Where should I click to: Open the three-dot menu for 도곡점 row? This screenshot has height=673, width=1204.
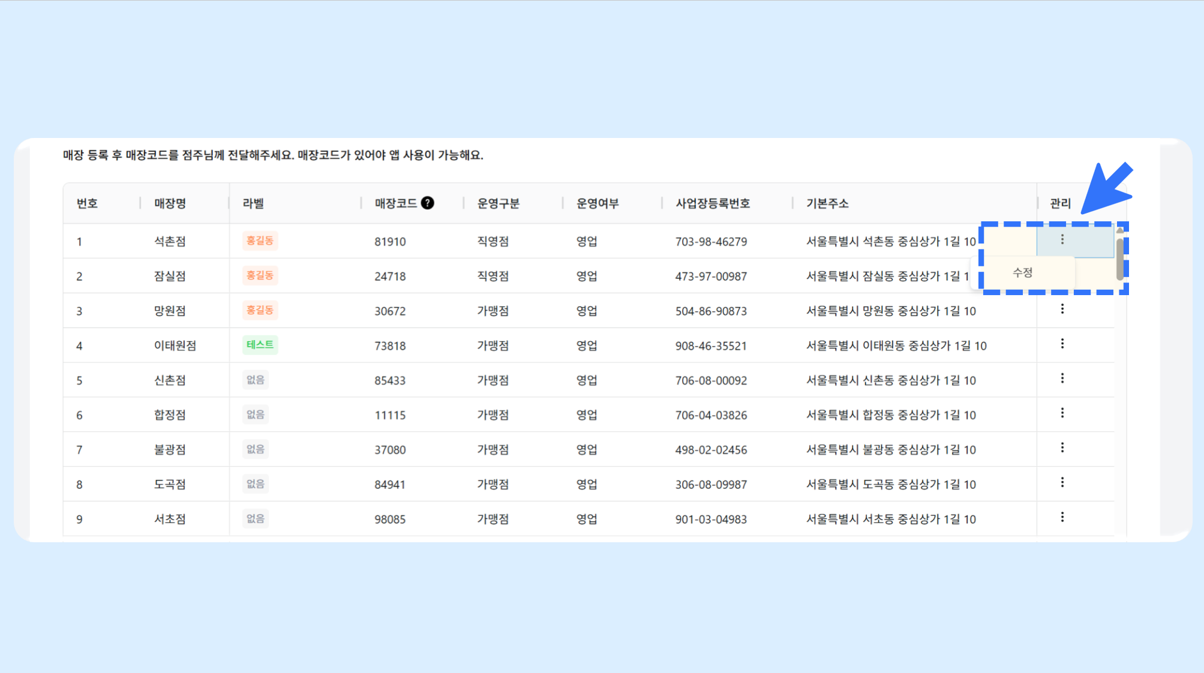click(1062, 483)
